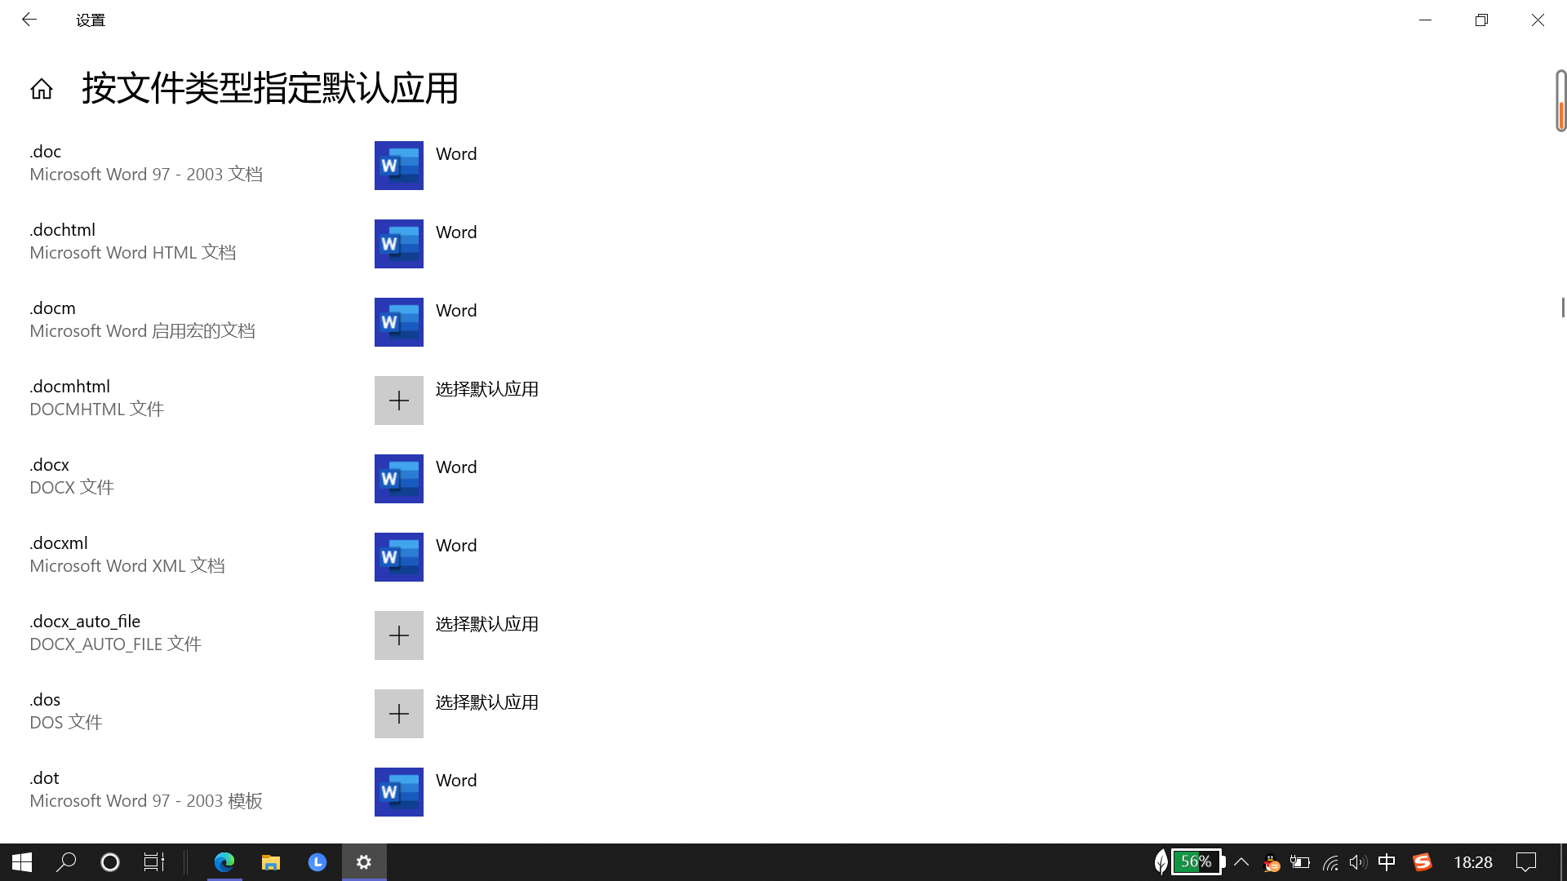1567x881 pixels.
Task: Toggle Chinese input mode indicator
Action: point(1387,862)
